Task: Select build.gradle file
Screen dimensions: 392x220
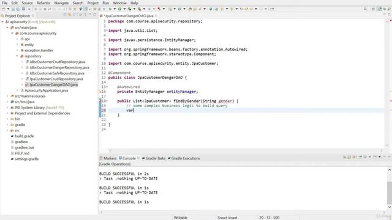Action: click(x=24, y=136)
